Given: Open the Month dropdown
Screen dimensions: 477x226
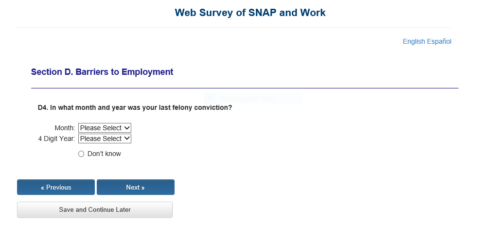Looking at the screenshot, I should pos(105,128).
